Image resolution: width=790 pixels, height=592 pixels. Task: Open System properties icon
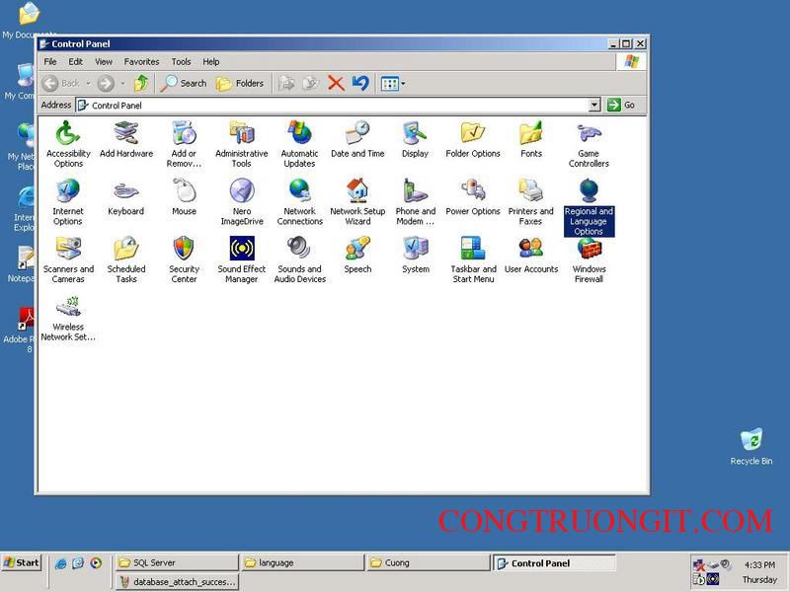pos(415,255)
